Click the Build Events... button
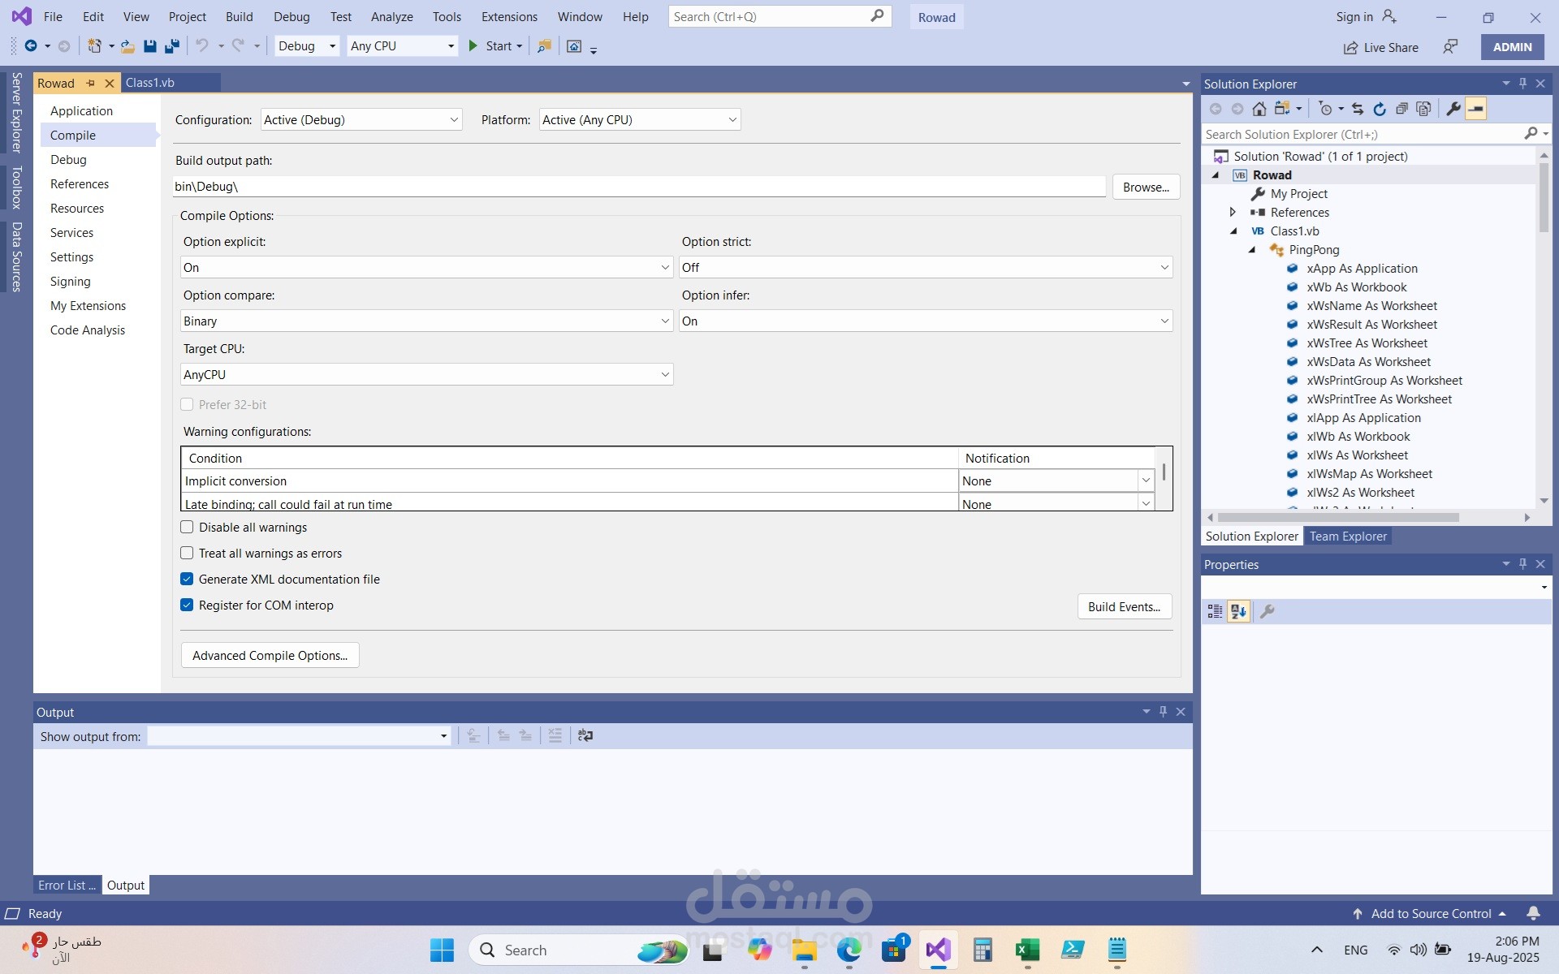The image size is (1559, 974). pos(1124,606)
